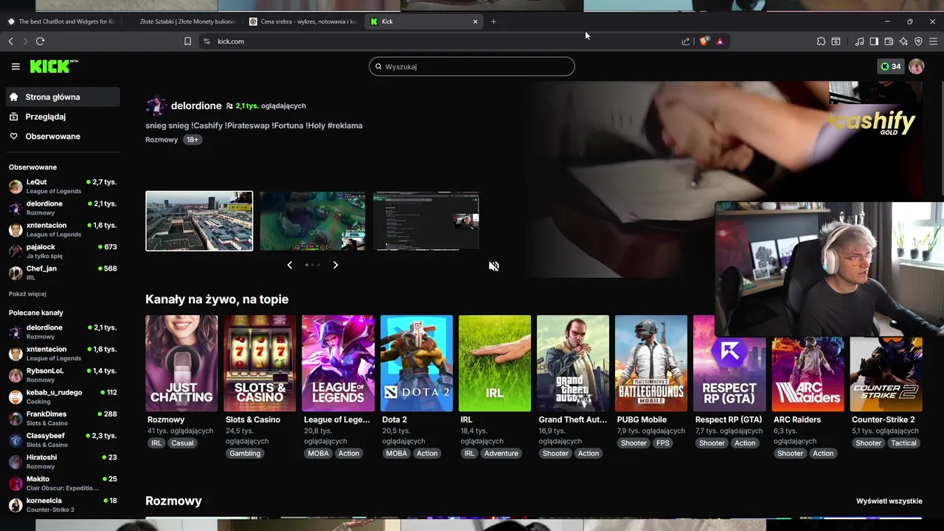Switch to the Cena srebra browser tab
944x531 pixels.
pyautogui.click(x=302, y=21)
